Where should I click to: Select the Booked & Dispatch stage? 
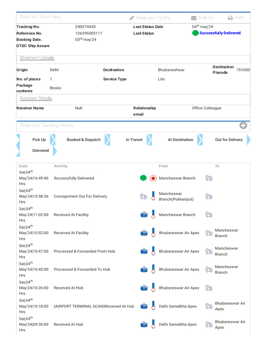click(83, 140)
